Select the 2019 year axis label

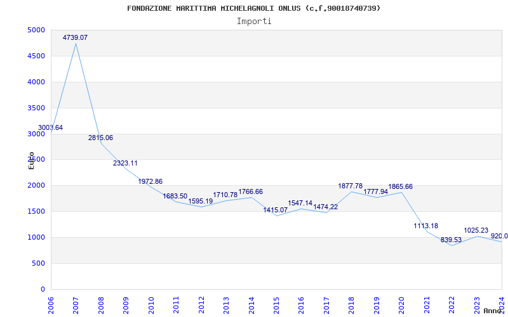[377, 306]
